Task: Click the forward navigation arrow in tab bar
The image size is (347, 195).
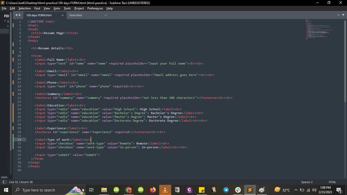Action: [20, 15]
